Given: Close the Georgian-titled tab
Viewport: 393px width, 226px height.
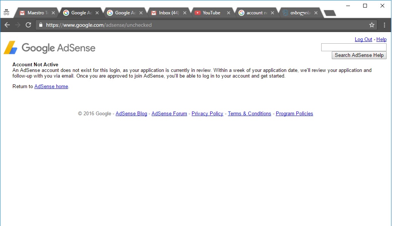Looking at the screenshot, I should point(316,13).
